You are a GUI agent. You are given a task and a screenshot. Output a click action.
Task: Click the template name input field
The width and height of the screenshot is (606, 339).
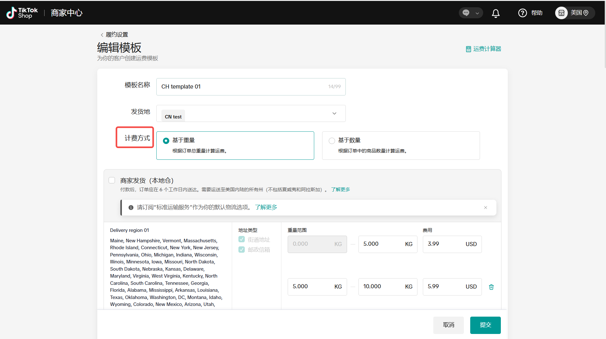click(x=243, y=87)
